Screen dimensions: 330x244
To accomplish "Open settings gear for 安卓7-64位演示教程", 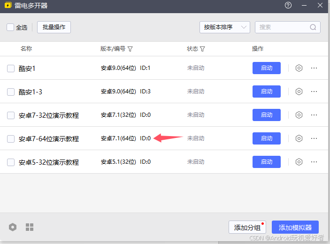I will click(x=299, y=138).
